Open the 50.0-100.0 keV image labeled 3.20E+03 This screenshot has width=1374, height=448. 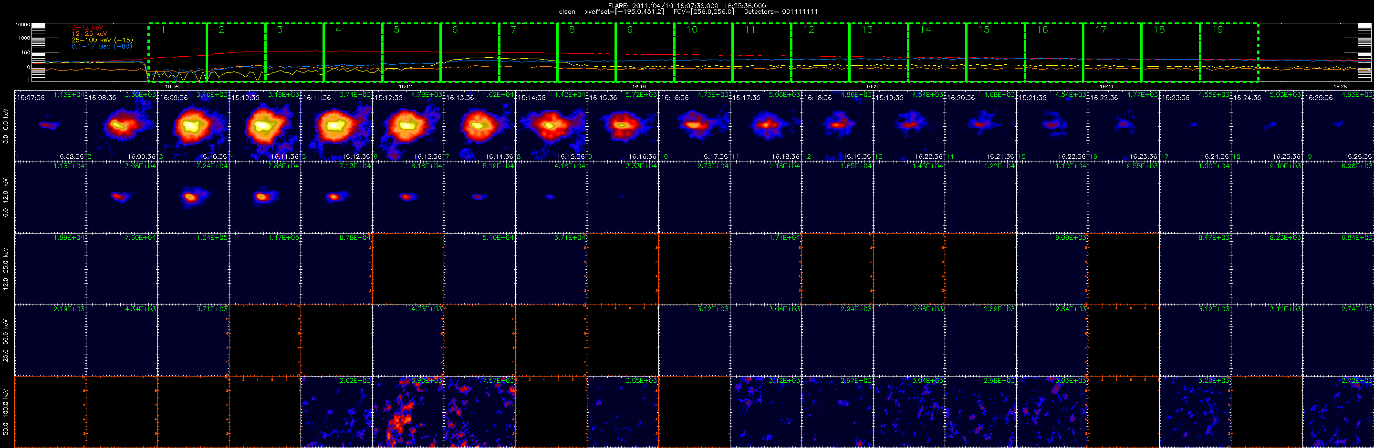[1195, 412]
